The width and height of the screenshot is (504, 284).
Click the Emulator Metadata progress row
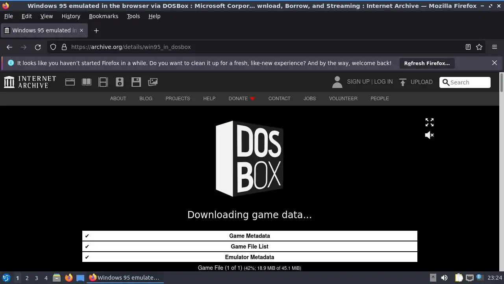click(250, 257)
